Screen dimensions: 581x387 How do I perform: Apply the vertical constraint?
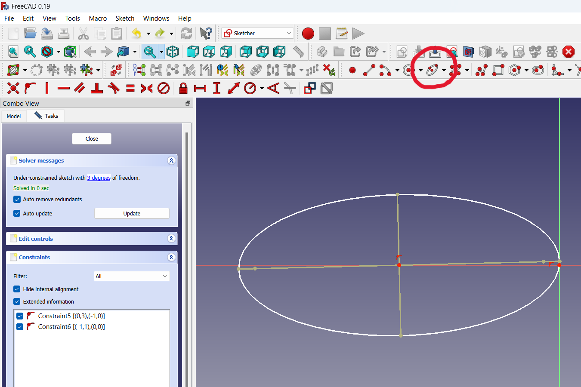[47, 89]
